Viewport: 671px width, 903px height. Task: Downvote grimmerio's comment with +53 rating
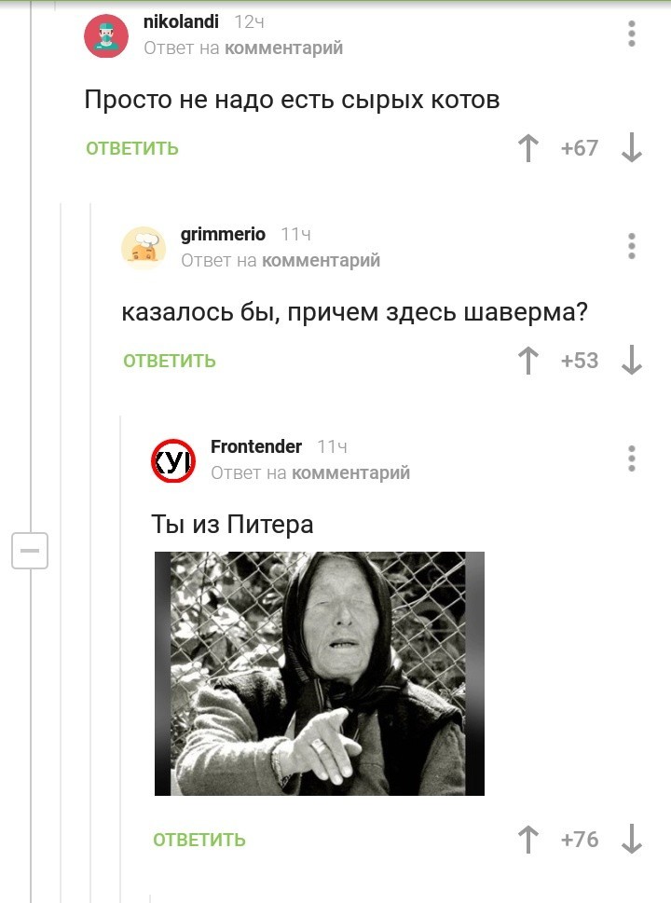click(632, 361)
